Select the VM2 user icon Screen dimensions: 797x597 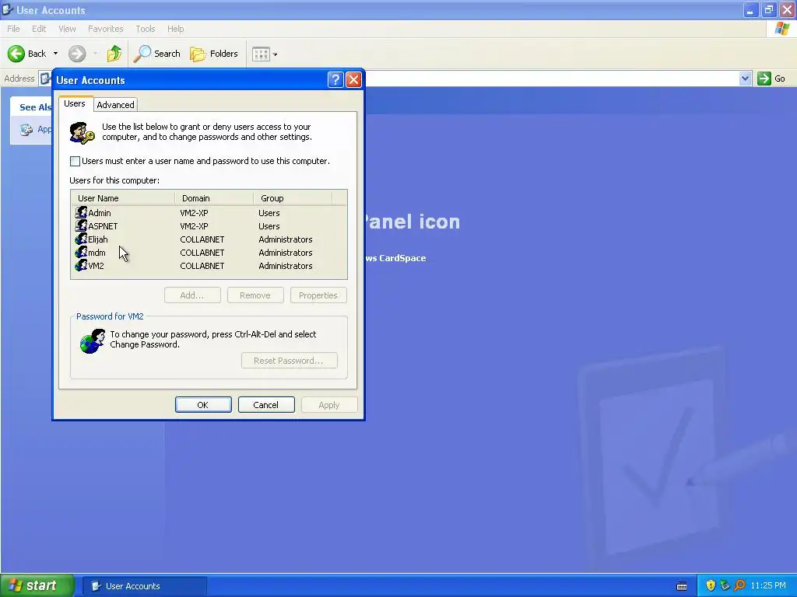pyautogui.click(x=81, y=265)
